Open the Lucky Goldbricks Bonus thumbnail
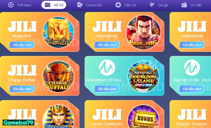This screenshot has height=128, width=211. pos(143,117)
